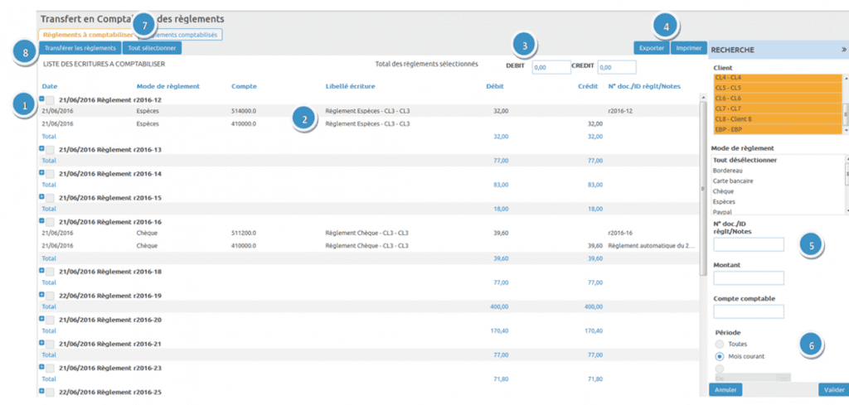Click account cell 511200.0
Viewport: 849px width, 405px height.
244,233
